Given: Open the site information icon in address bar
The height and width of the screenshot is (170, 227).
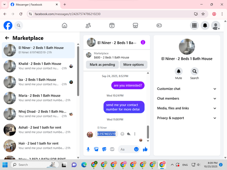Looking at the screenshot, I should tap(30, 14).
